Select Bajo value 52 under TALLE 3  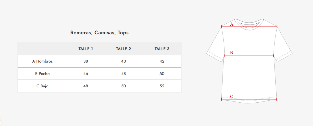162,86
